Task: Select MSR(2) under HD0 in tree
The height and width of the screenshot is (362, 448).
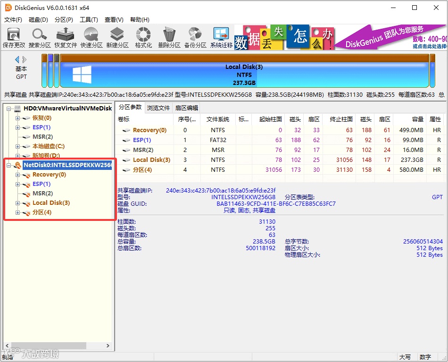Action: coord(42,137)
